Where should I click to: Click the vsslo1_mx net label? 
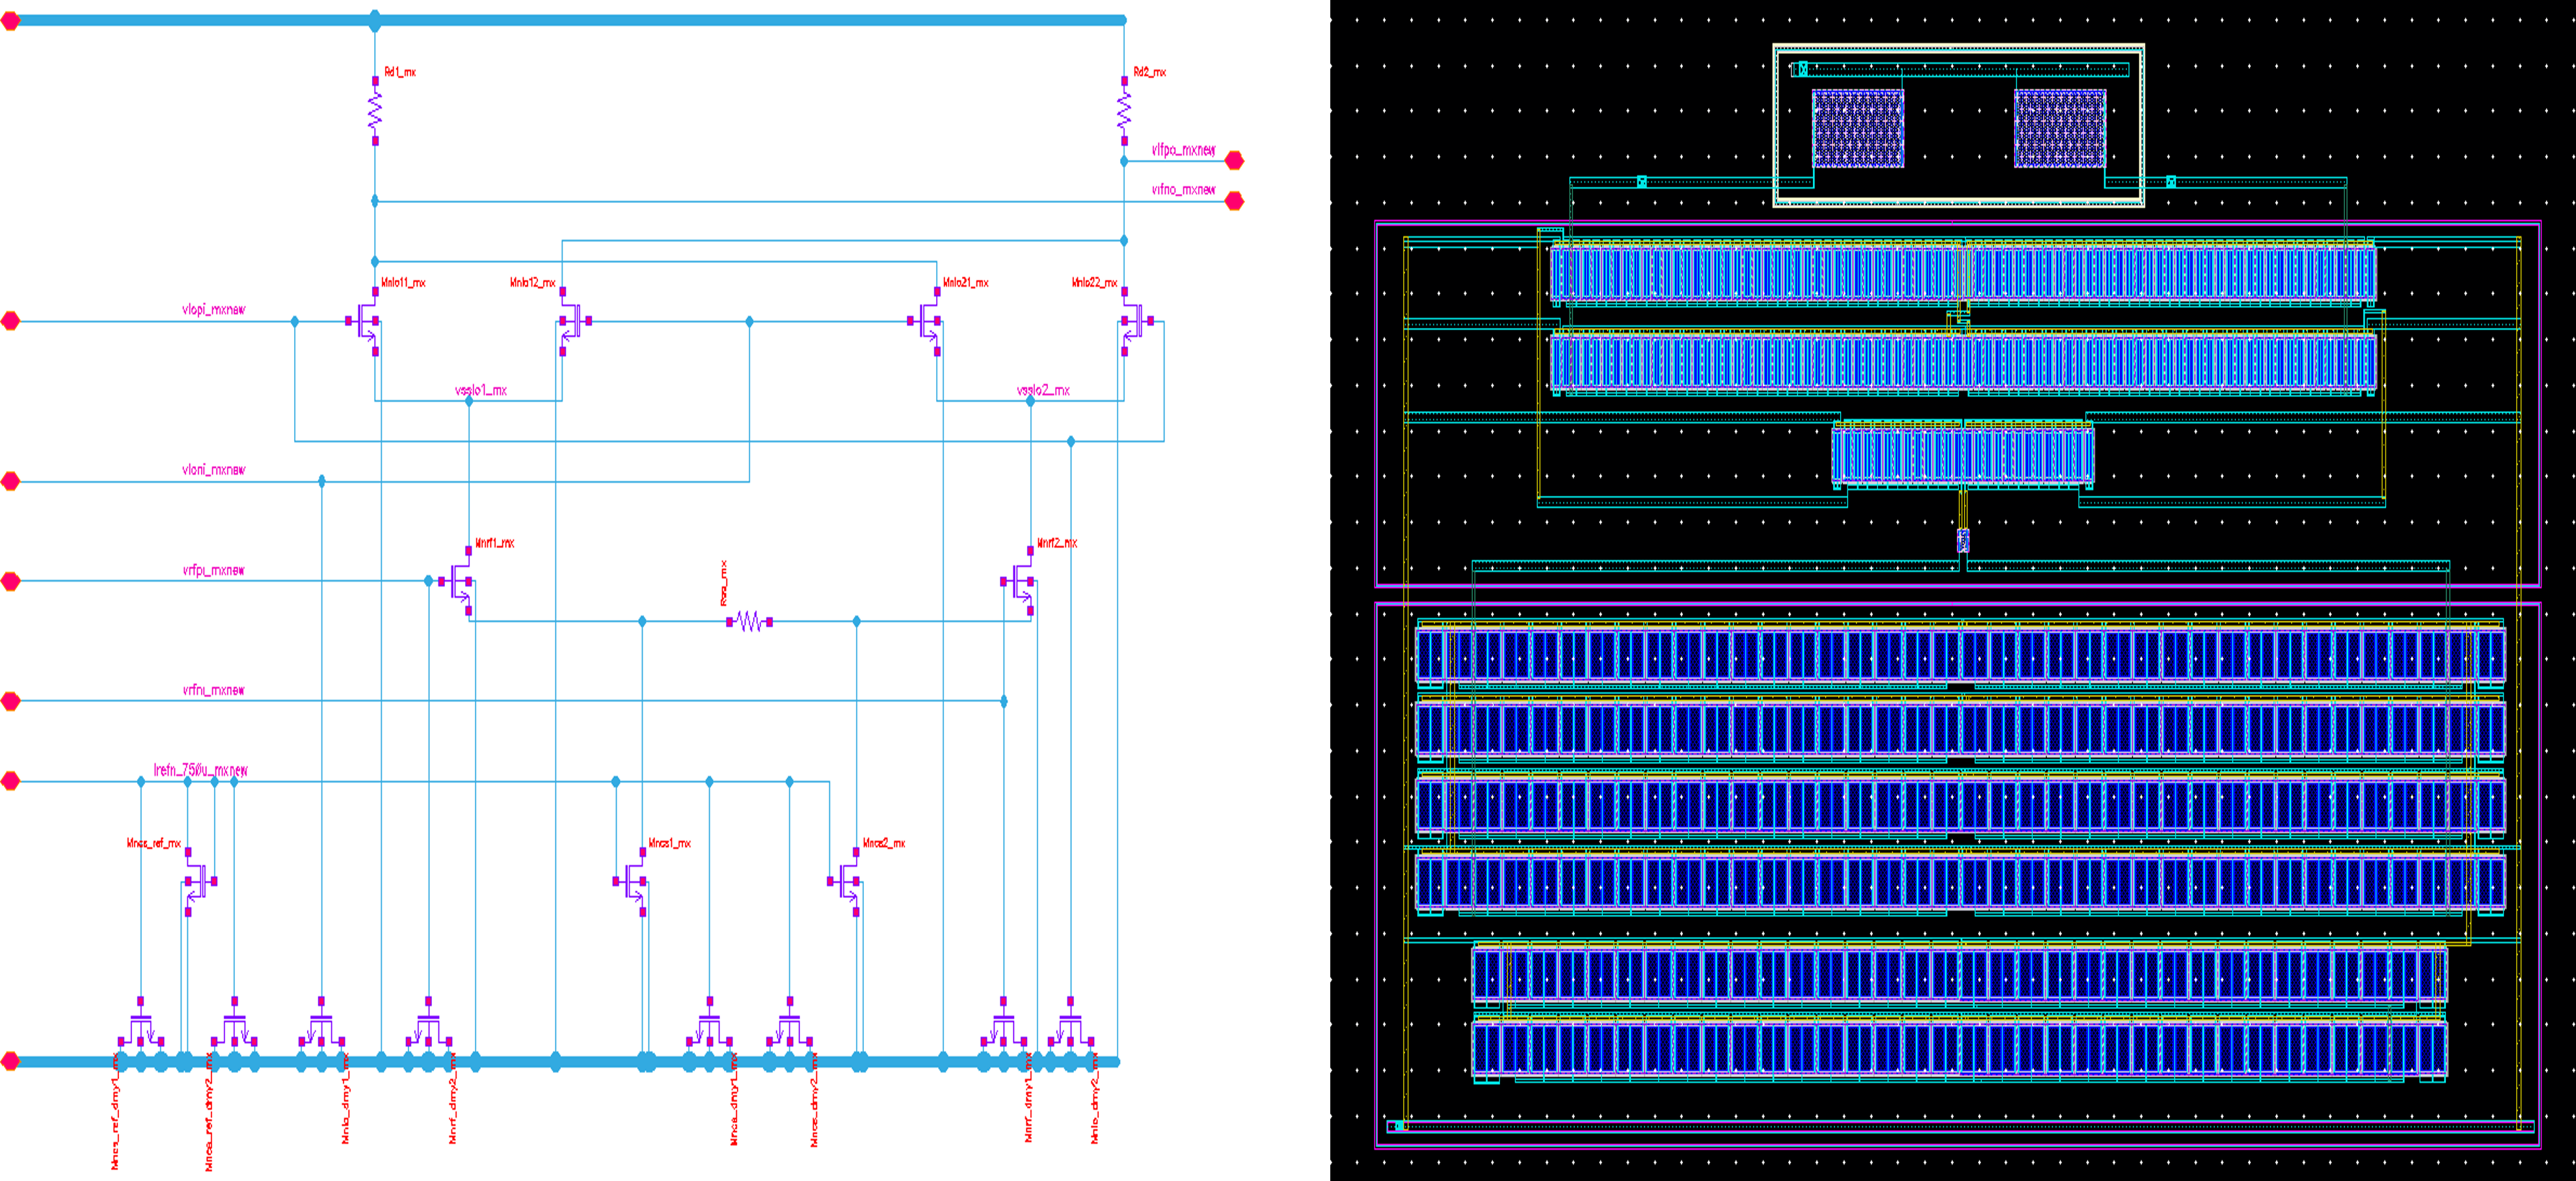point(481,390)
